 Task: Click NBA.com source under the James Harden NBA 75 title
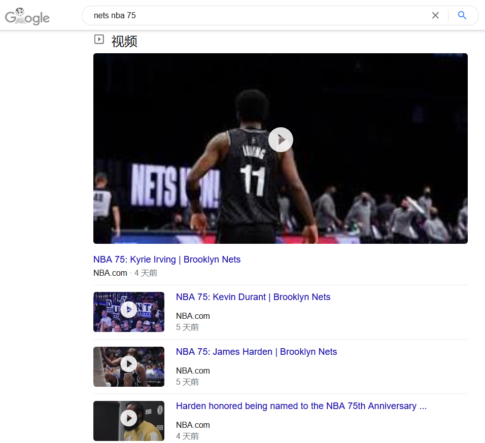point(193,371)
